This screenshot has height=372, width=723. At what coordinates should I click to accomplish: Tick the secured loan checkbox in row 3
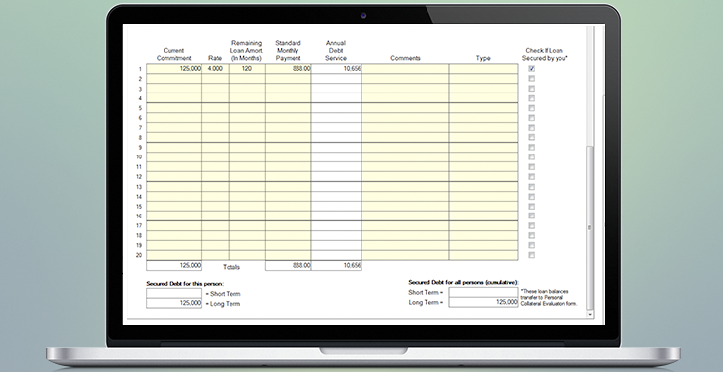coord(532,88)
